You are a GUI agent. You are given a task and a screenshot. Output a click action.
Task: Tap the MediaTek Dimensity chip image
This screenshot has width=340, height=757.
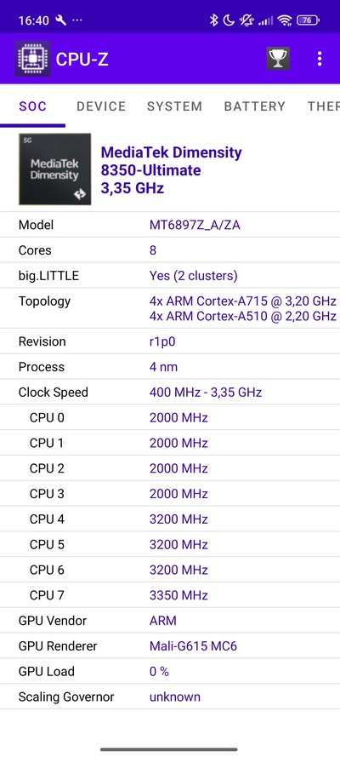pos(55,169)
